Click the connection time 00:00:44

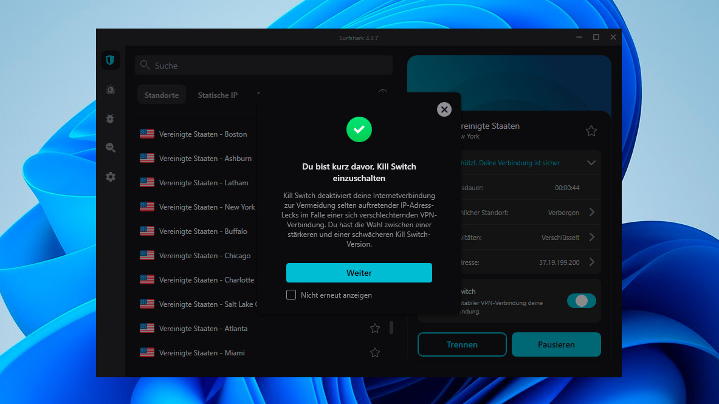[x=567, y=188]
